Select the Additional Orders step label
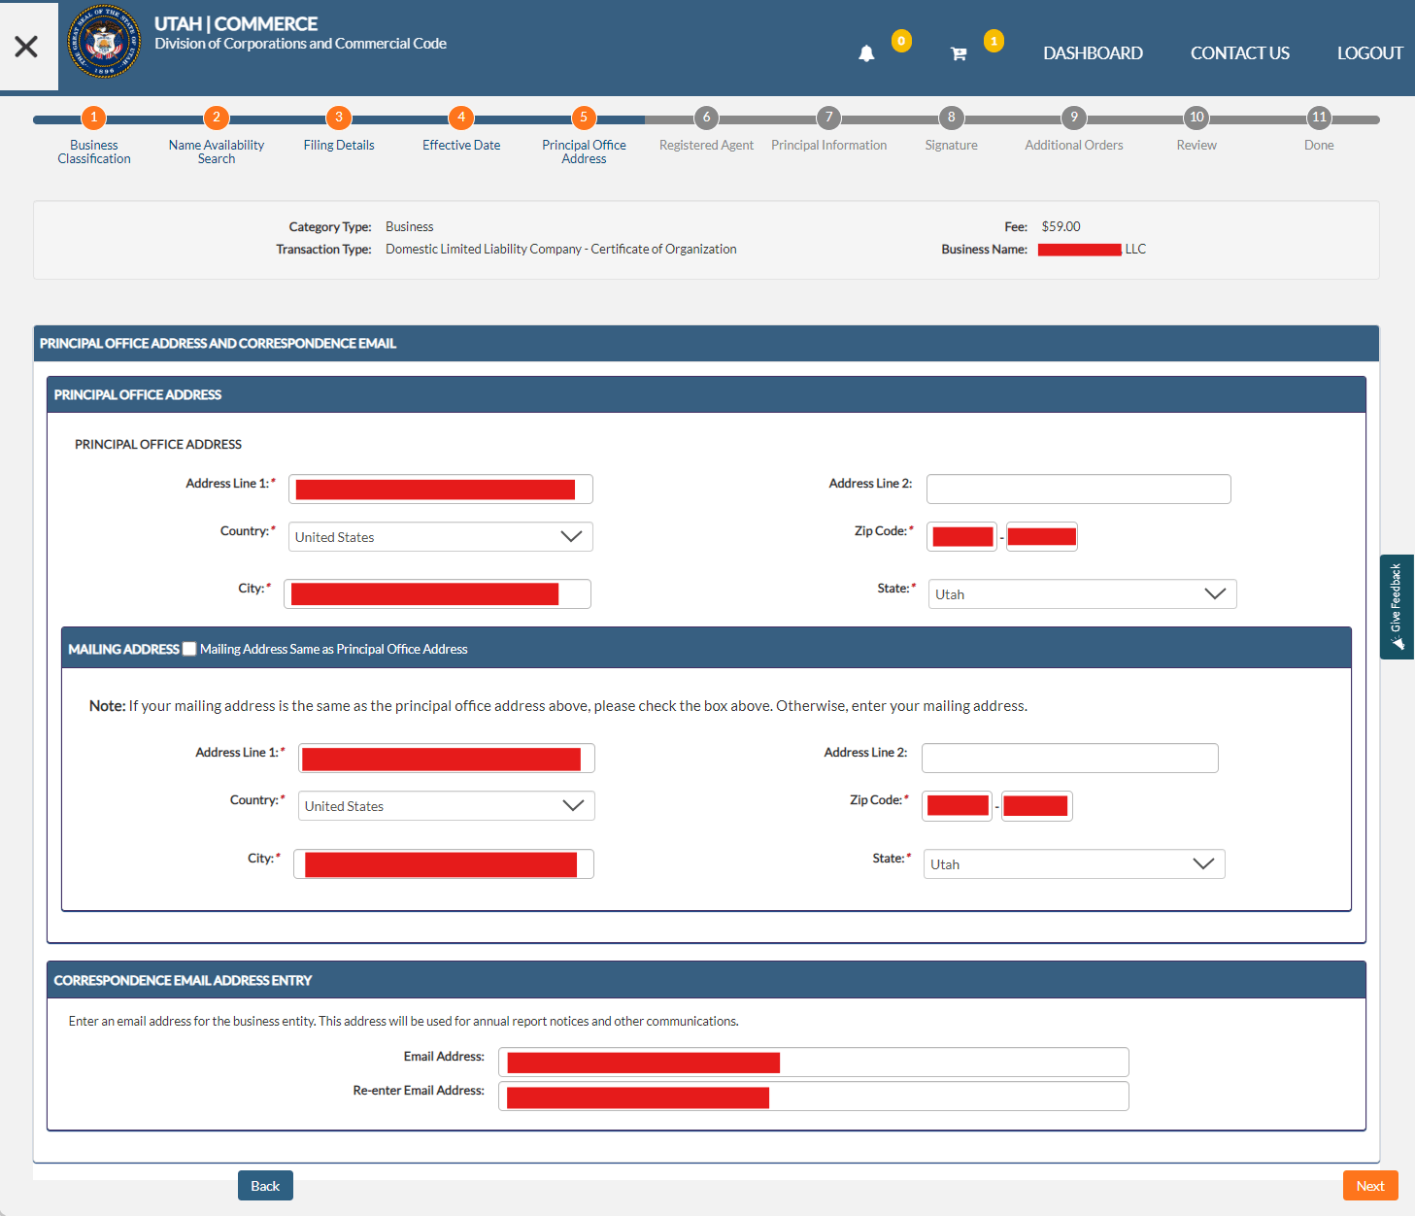 [x=1074, y=145]
